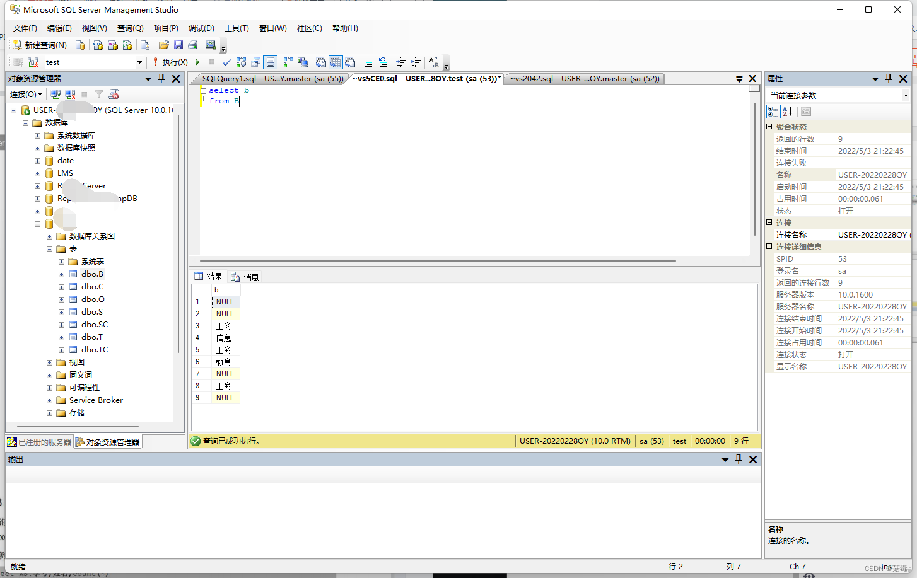The width and height of the screenshot is (917, 578).
Task: Open an Analysis Services MDX Query
Action: click(98, 45)
